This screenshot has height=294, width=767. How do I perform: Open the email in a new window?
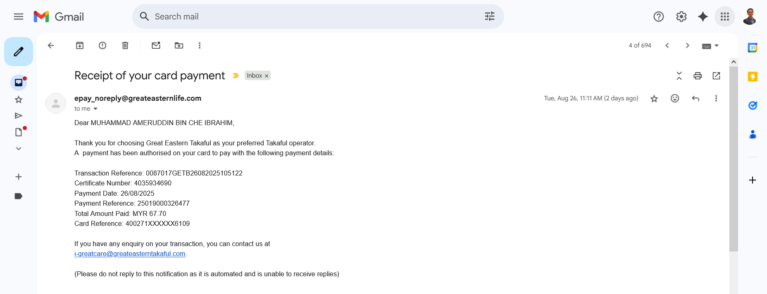[x=717, y=76]
